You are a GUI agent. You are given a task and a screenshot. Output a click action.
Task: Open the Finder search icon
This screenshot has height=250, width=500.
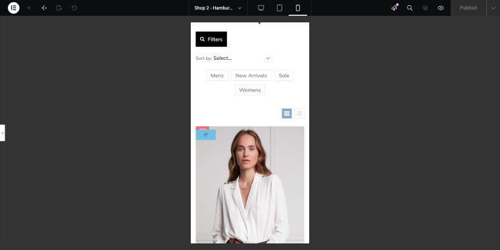[410, 8]
